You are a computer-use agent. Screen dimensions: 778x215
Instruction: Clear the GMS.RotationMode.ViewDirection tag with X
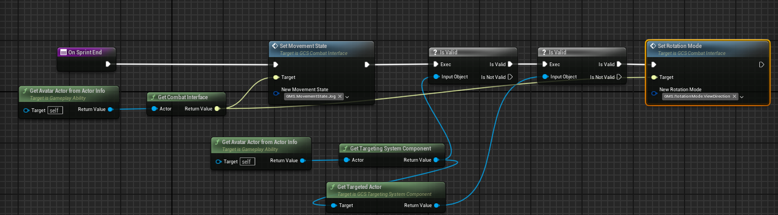point(734,97)
